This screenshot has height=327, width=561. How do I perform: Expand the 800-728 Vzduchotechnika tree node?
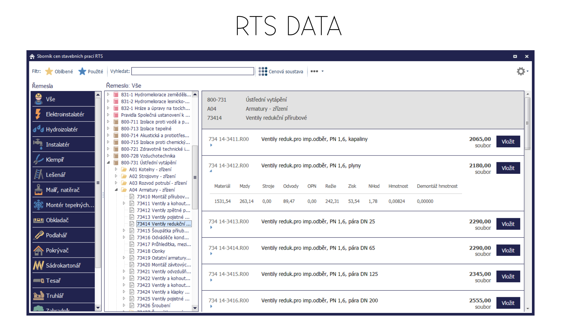tap(108, 156)
